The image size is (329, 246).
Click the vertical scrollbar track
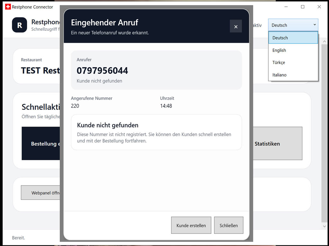(x=325, y=133)
